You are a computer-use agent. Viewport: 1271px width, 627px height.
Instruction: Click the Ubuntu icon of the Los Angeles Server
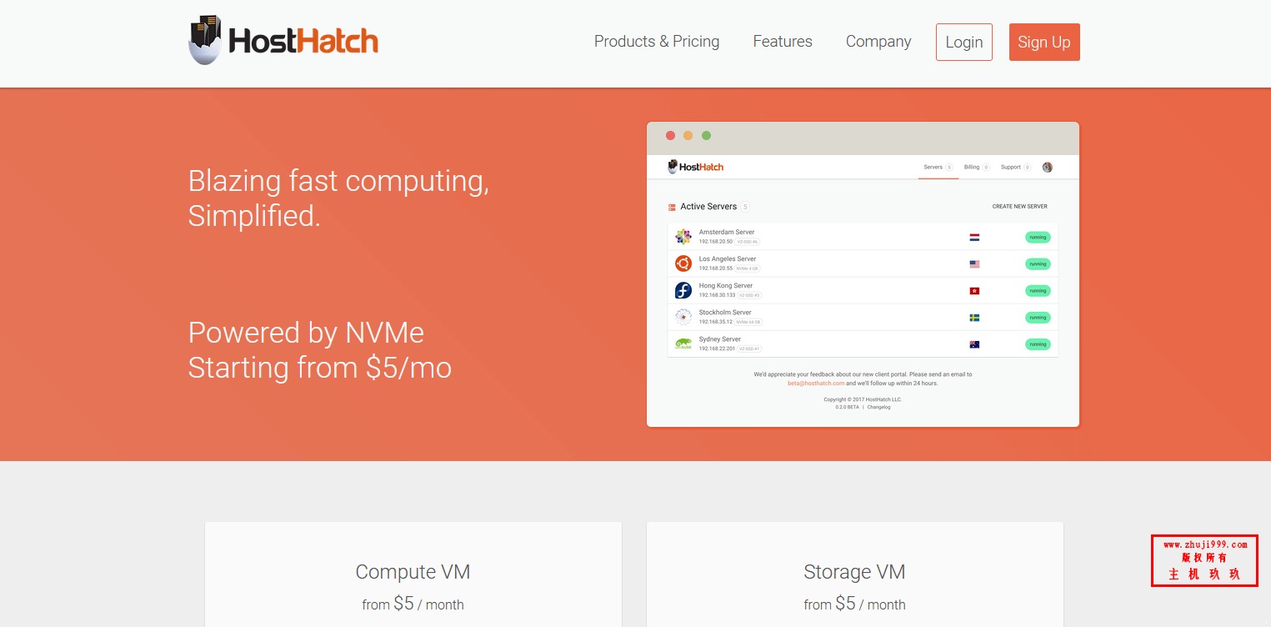(x=683, y=263)
